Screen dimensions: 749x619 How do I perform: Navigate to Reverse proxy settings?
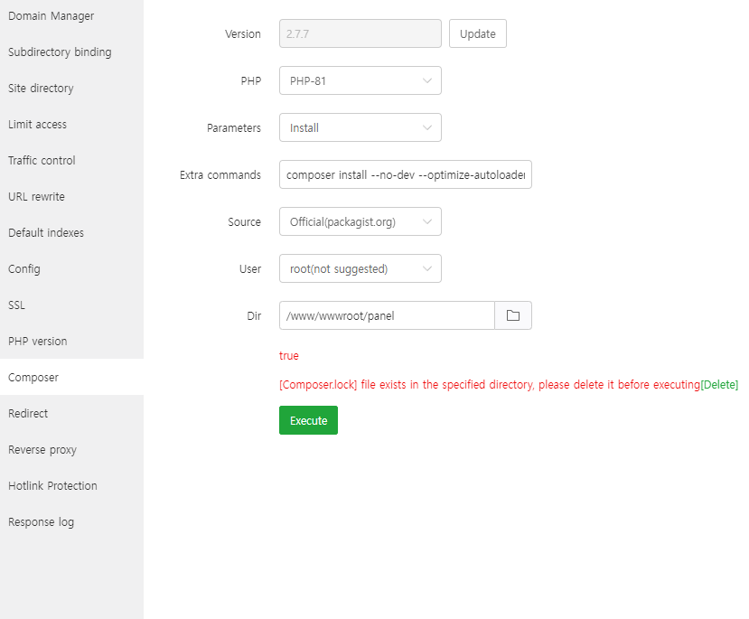[x=42, y=450]
